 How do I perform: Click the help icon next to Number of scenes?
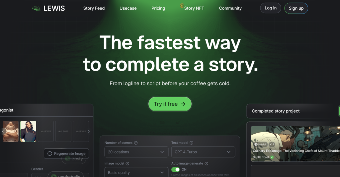pyautogui.click(x=136, y=143)
